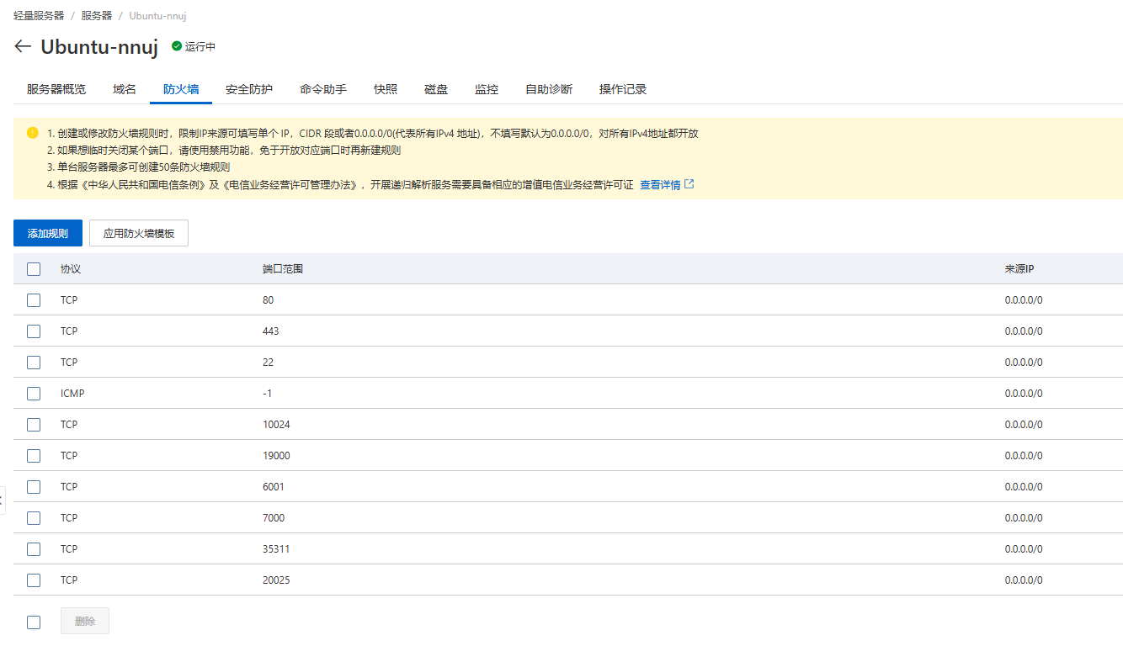Select the 监控 tab
1123x646 pixels.
coord(487,89)
